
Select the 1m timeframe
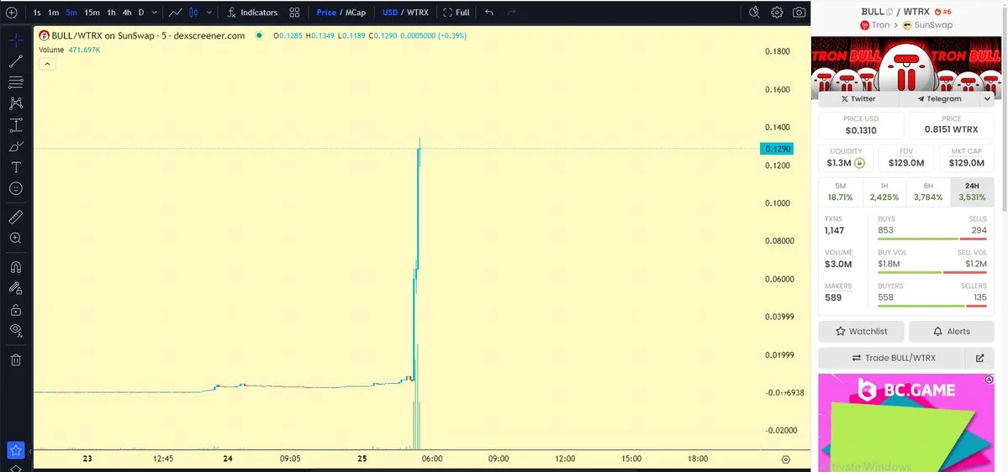[53, 13]
